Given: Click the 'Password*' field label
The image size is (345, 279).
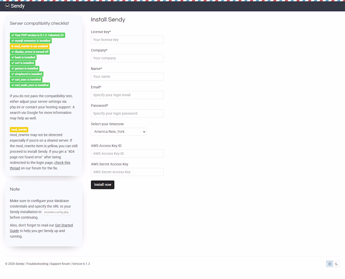Looking at the screenshot, I should (x=99, y=106).
